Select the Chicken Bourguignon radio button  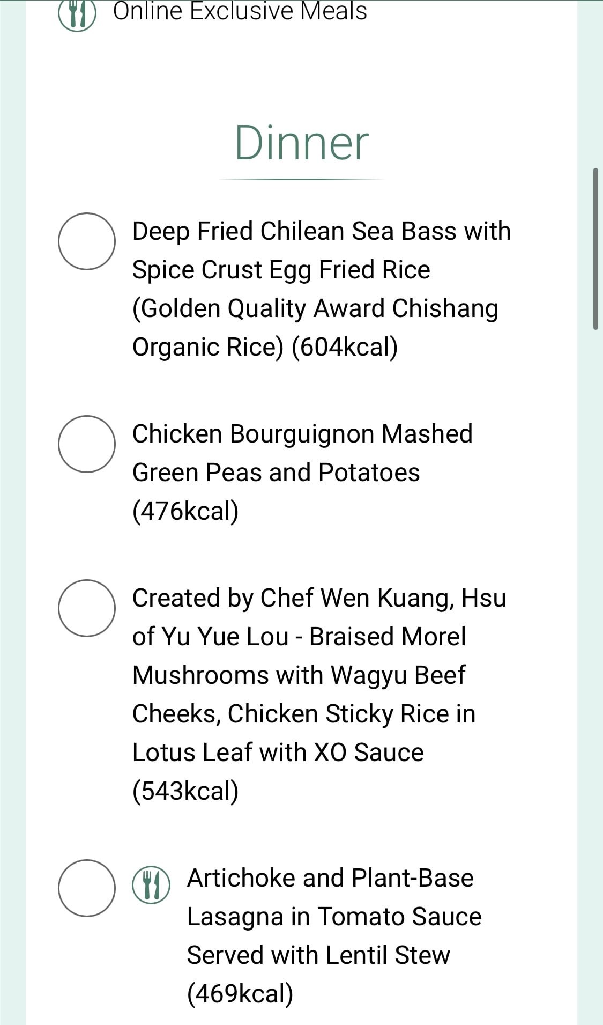87,444
